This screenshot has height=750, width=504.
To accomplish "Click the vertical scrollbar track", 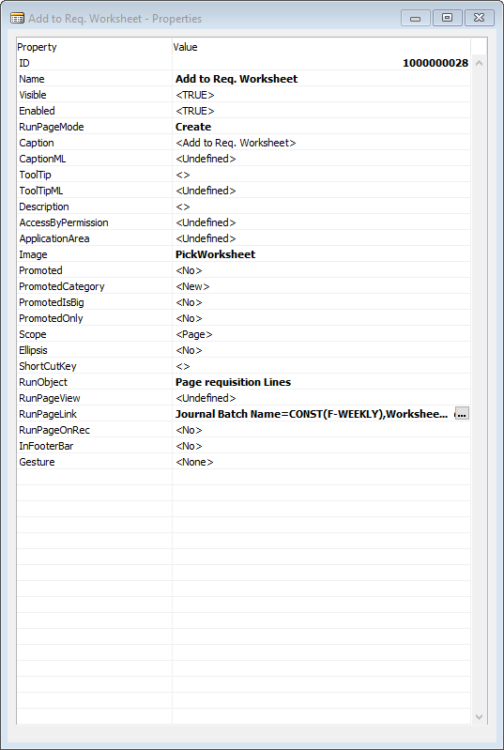I will 479,390.
